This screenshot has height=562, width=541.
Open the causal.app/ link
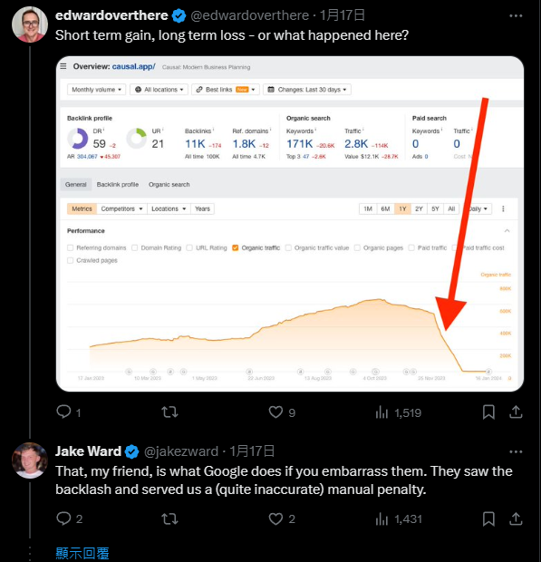tap(133, 66)
